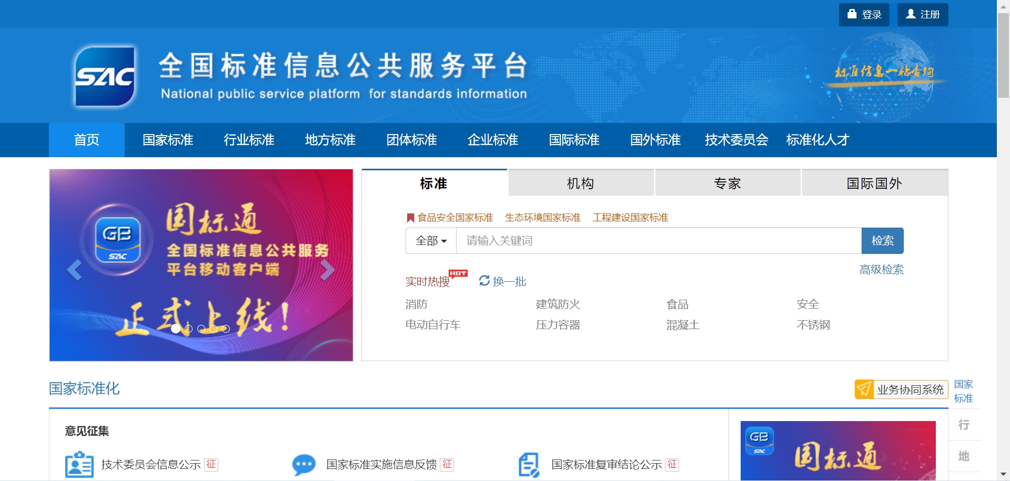This screenshot has width=1010, height=481.
Task: Click the refresh icon beside 换一批
Action: 484,281
